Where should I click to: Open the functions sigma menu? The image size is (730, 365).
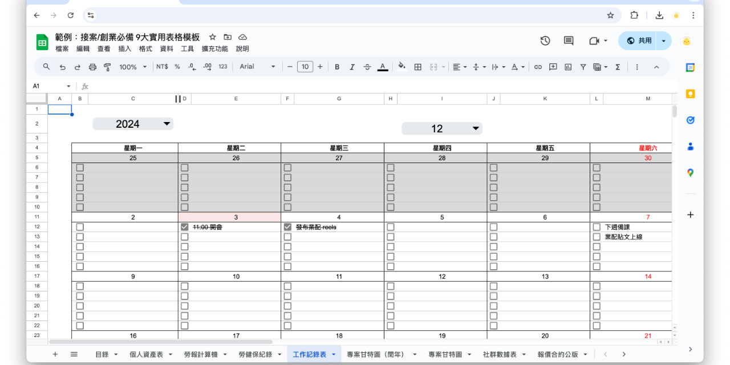(617, 67)
